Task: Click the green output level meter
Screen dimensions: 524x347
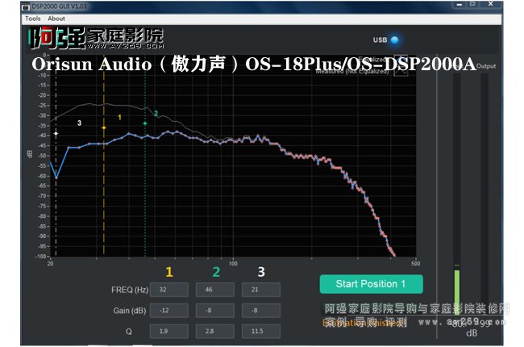Action: tap(455, 295)
